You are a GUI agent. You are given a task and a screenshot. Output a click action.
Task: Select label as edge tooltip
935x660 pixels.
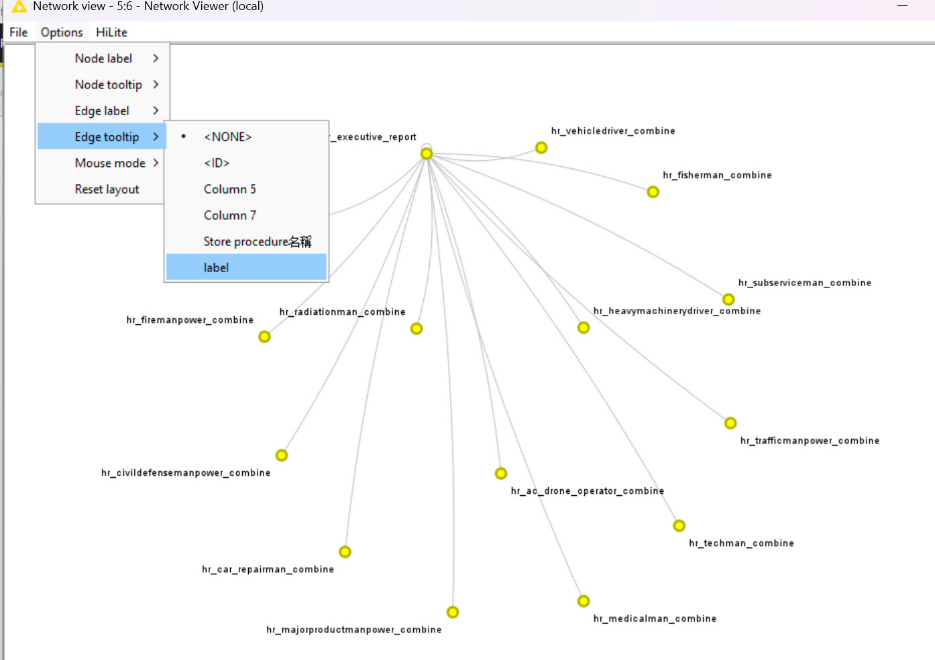click(x=246, y=267)
